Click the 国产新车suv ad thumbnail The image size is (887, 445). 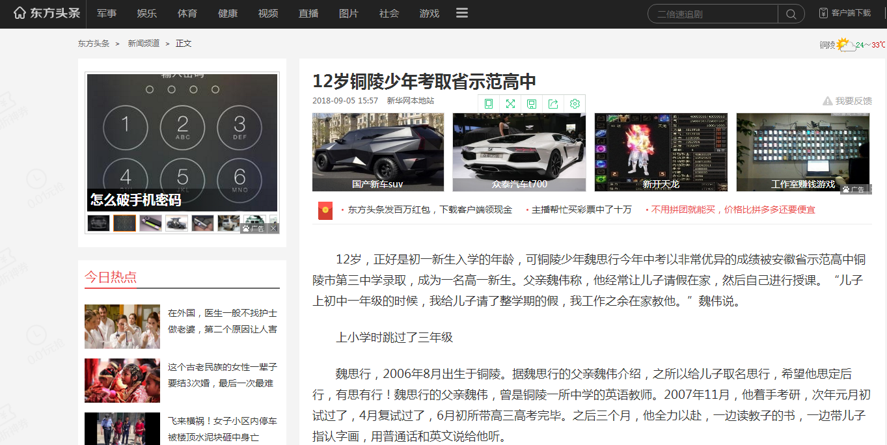pyautogui.click(x=378, y=152)
